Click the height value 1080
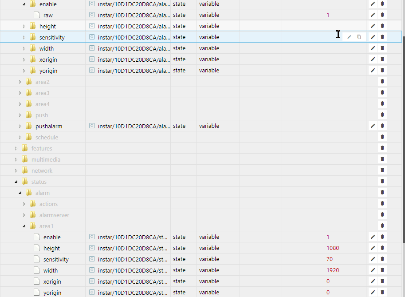 (333, 248)
